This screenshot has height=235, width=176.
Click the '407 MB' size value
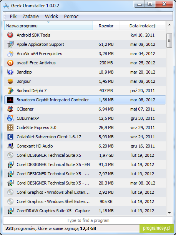click(106, 91)
